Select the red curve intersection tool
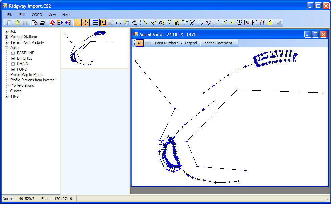 208,23
